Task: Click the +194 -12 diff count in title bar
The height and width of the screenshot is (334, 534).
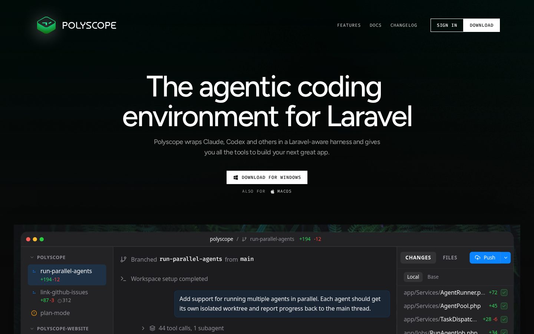Action: (x=310, y=239)
